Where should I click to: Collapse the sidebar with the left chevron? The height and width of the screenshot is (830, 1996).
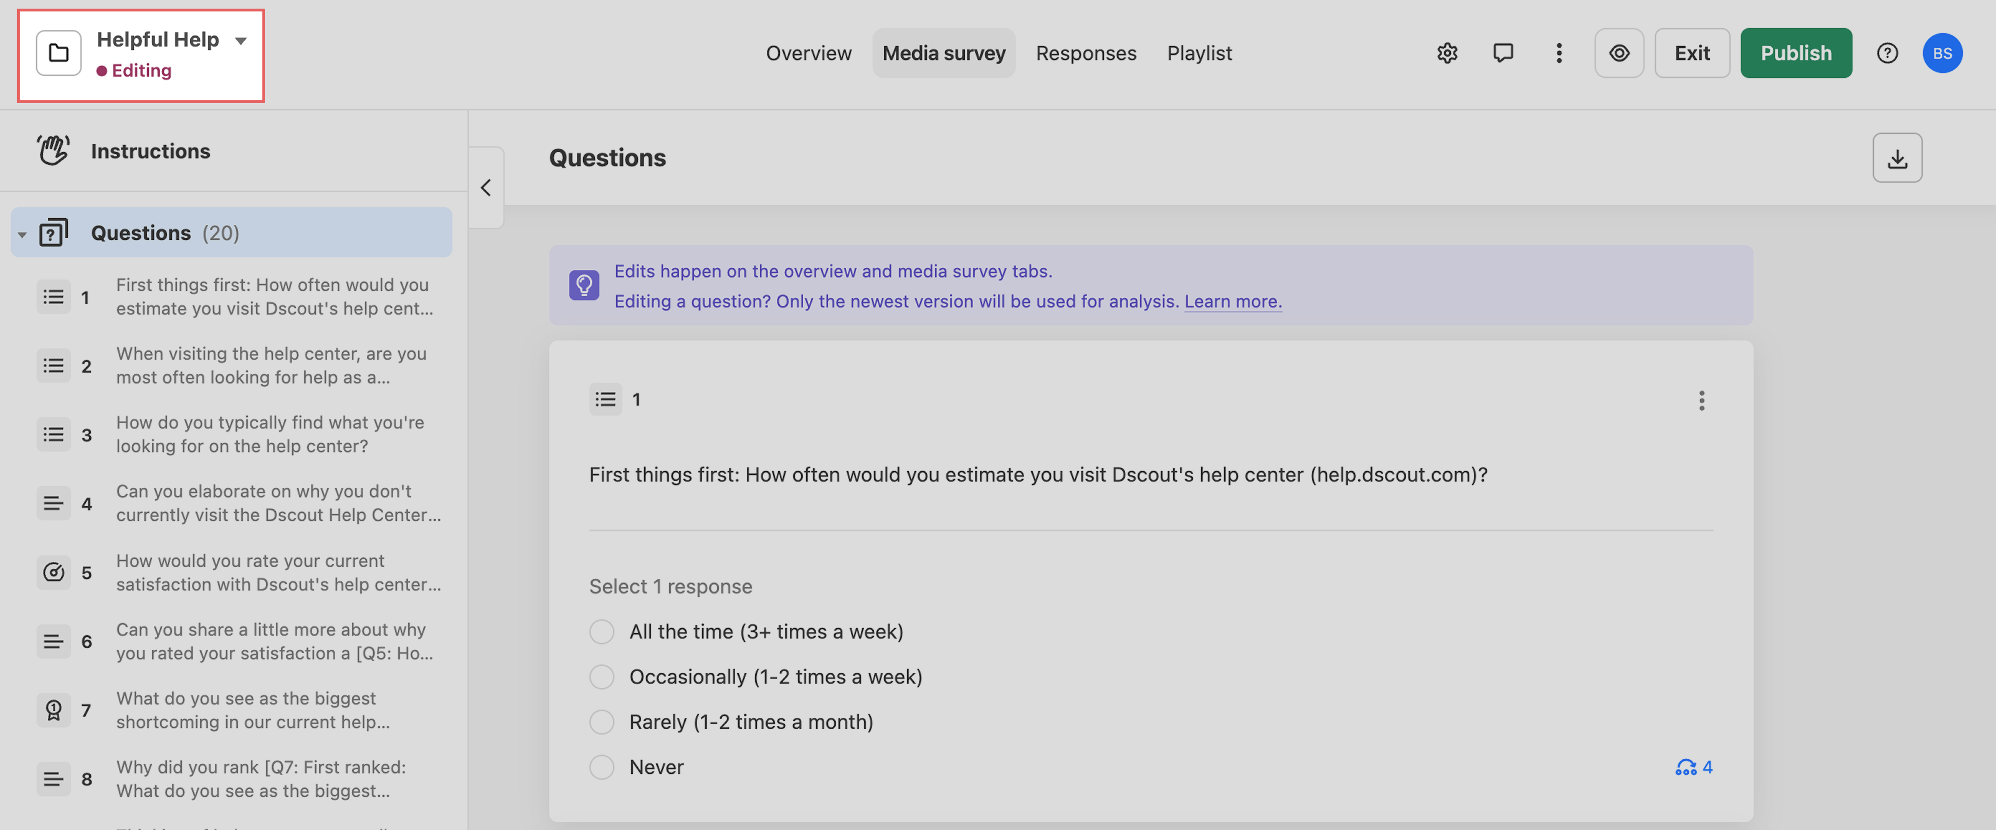point(486,187)
